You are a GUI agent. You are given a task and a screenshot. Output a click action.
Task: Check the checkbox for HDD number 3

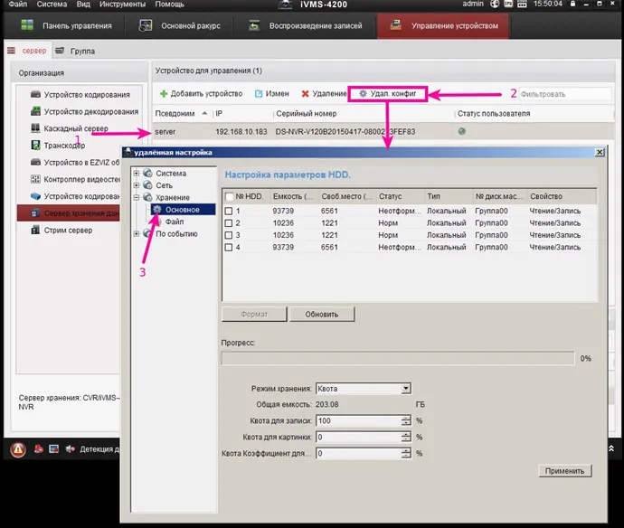(229, 234)
